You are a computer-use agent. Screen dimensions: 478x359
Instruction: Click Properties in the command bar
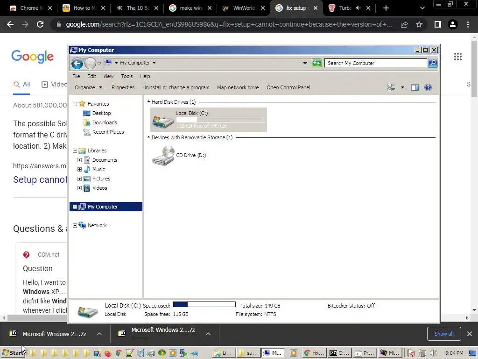tap(123, 87)
